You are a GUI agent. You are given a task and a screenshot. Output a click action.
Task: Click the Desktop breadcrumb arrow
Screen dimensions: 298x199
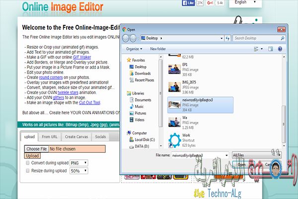[161, 38]
